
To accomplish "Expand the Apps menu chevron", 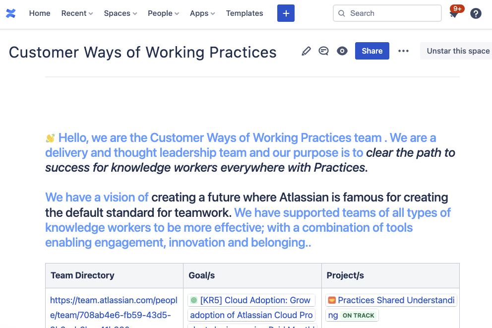I will [212, 13].
